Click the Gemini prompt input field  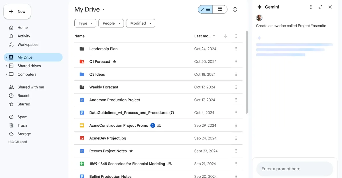(295, 169)
